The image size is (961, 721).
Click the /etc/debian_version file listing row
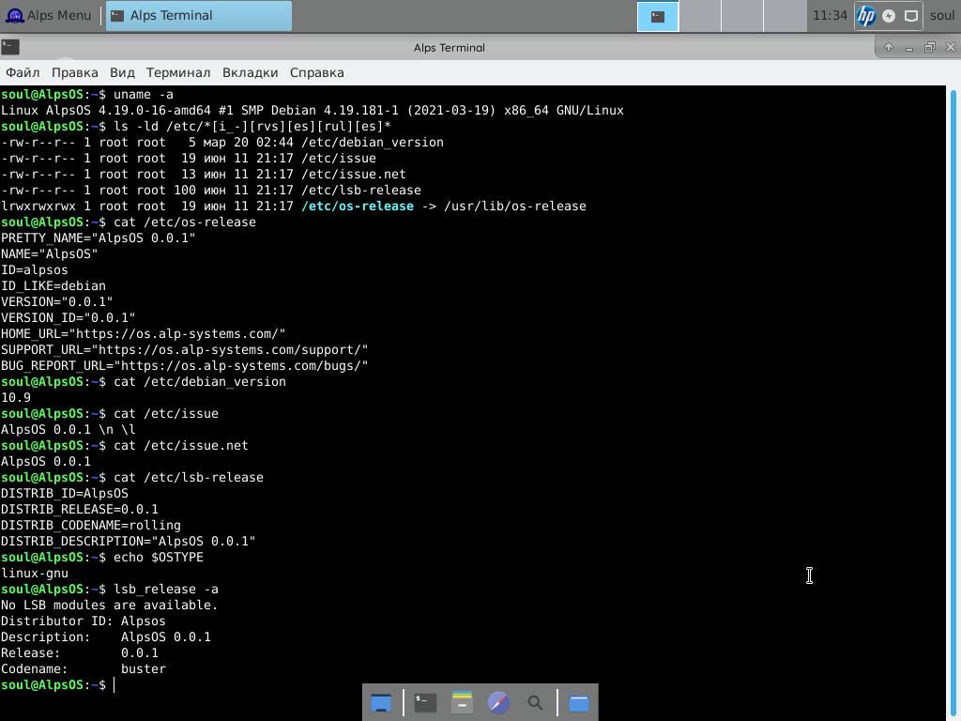221,143
